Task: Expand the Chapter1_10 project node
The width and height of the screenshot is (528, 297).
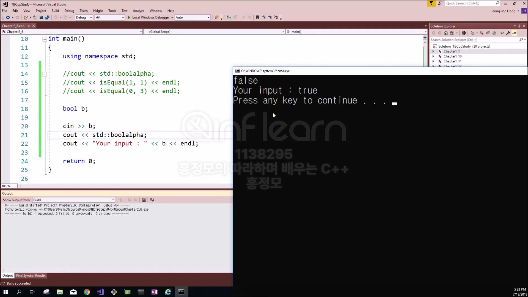Action: [x=433, y=56]
